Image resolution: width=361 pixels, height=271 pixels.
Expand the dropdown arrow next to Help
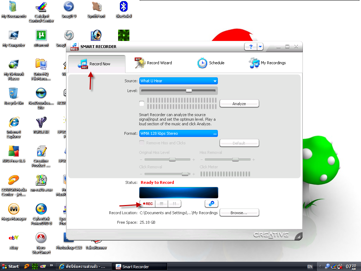(260, 47)
